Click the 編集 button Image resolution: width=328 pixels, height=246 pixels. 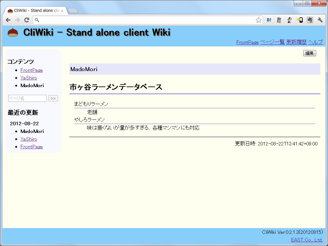(x=309, y=53)
